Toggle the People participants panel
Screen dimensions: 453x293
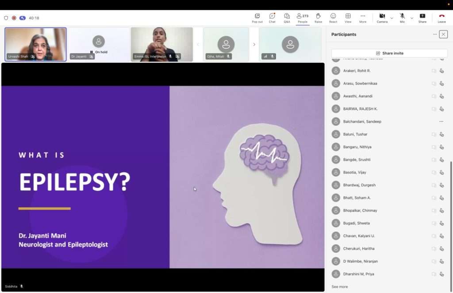click(303, 18)
